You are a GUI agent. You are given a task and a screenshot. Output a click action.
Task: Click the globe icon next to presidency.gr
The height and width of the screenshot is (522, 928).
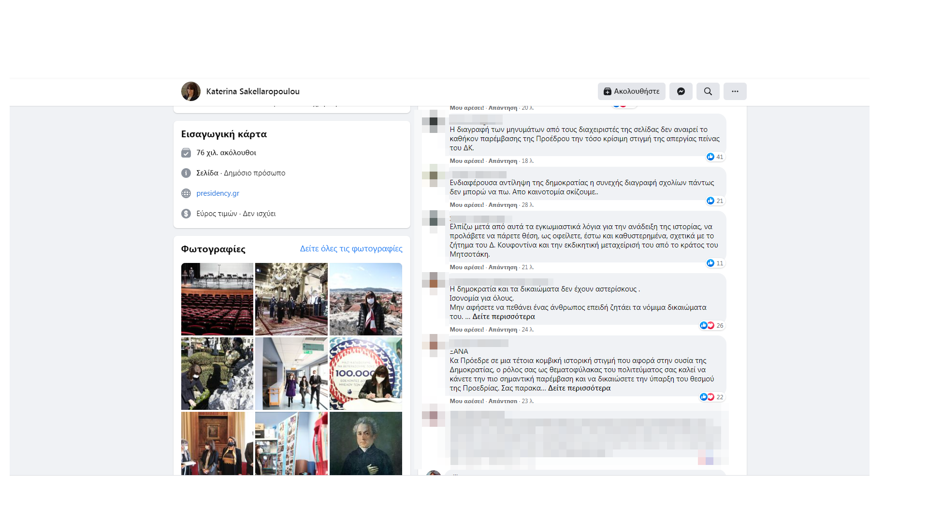click(x=186, y=193)
